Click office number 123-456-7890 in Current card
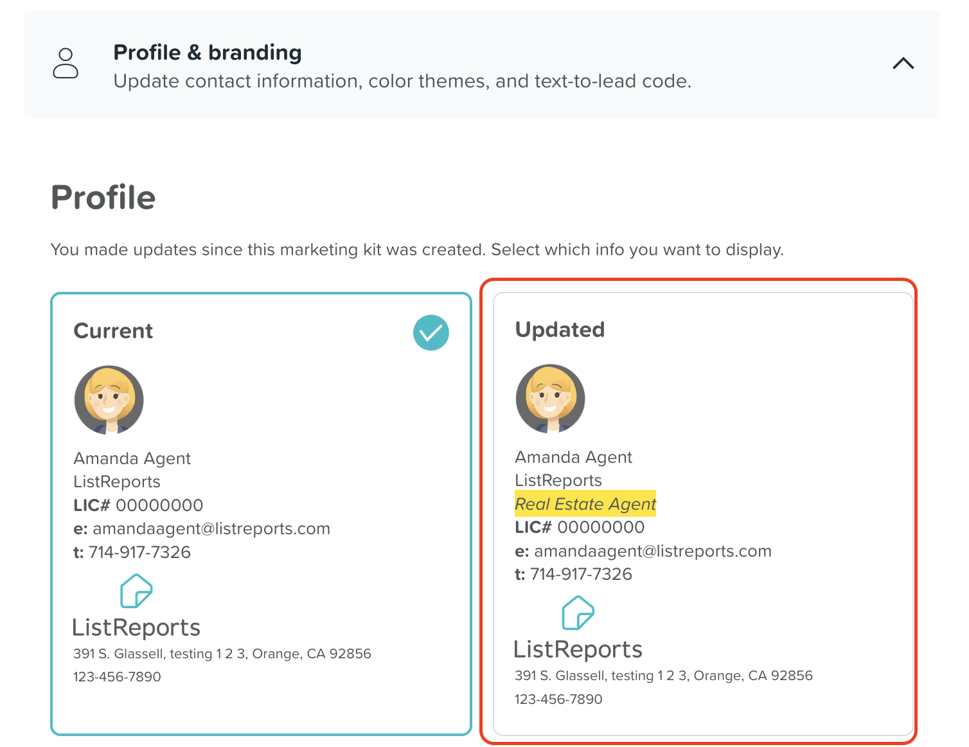The height and width of the screenshot is (747, 969). [x=117, y=677]
